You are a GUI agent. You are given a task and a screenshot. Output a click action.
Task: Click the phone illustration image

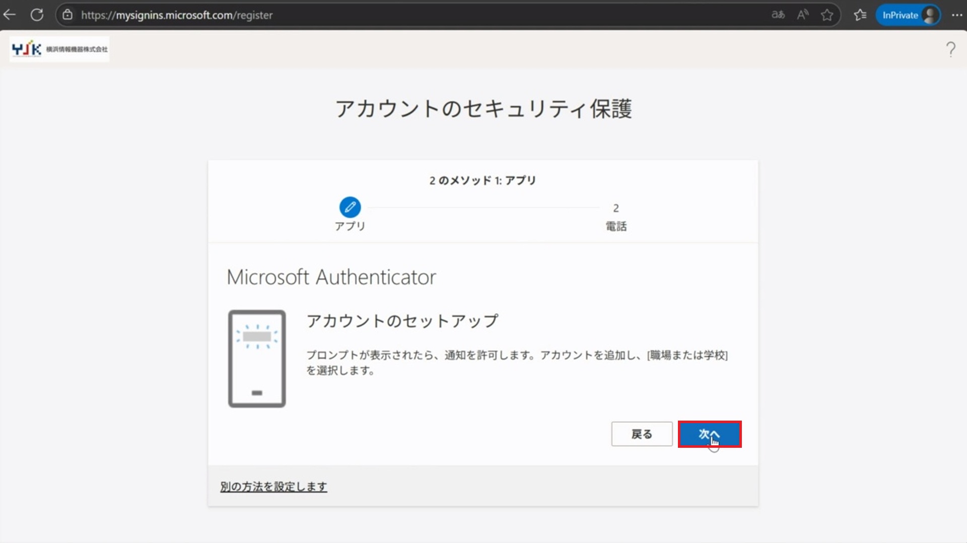257,359
